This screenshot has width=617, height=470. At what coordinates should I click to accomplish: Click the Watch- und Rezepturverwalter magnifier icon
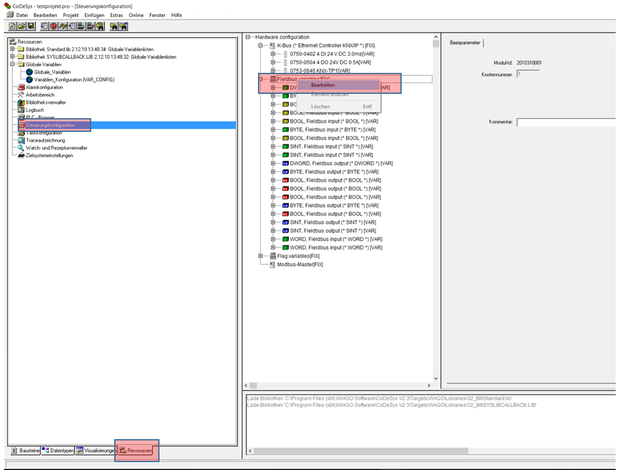pyautogui.click(x=21, y=148)
